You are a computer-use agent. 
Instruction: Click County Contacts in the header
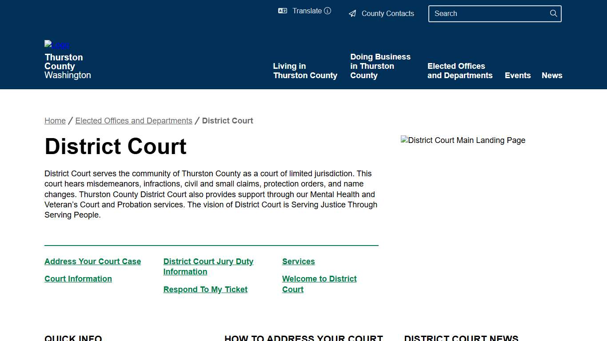tap(387, 13)
